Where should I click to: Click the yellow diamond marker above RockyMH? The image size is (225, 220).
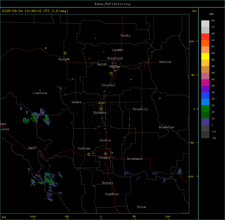click(x=65, y=53)
